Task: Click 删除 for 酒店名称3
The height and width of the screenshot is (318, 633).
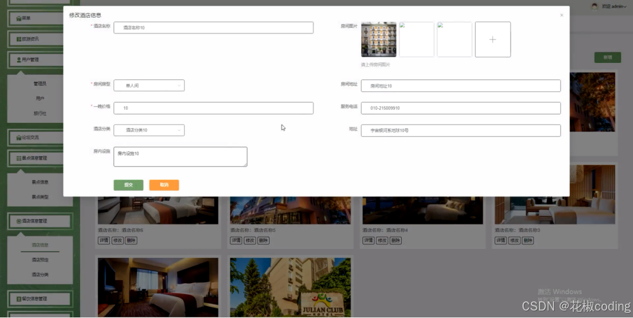Action: point(528,241)
